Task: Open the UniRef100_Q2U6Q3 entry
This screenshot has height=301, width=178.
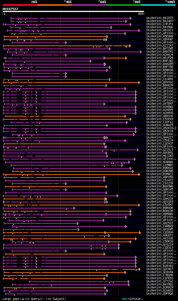Action: click(x=160, y=291)
